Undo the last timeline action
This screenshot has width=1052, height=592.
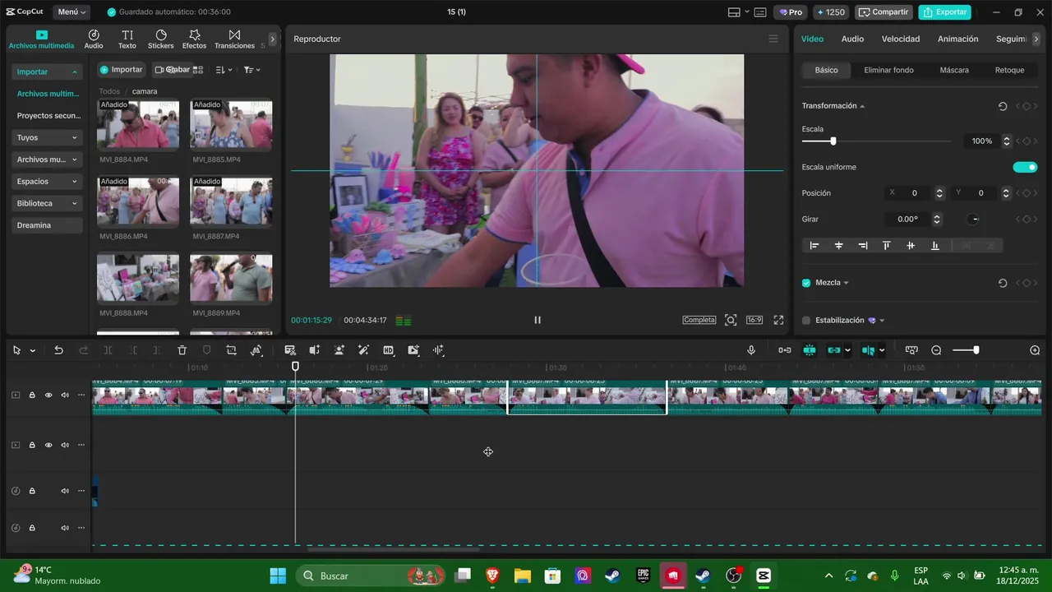[x=58, y=350]
